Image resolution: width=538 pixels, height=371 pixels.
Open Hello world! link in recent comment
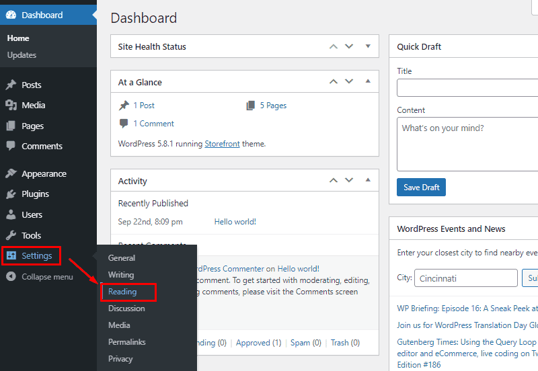click(x=298, y=268)
